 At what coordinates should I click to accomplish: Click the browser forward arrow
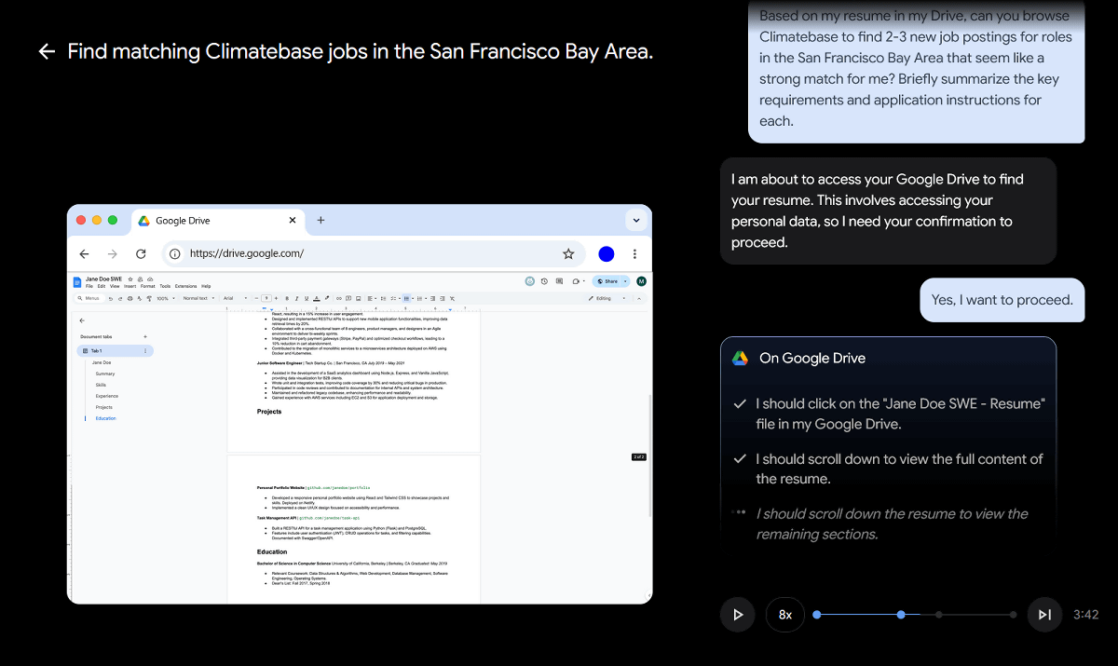[113, 253]
